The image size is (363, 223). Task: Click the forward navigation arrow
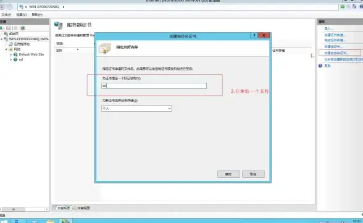point(9,7)
